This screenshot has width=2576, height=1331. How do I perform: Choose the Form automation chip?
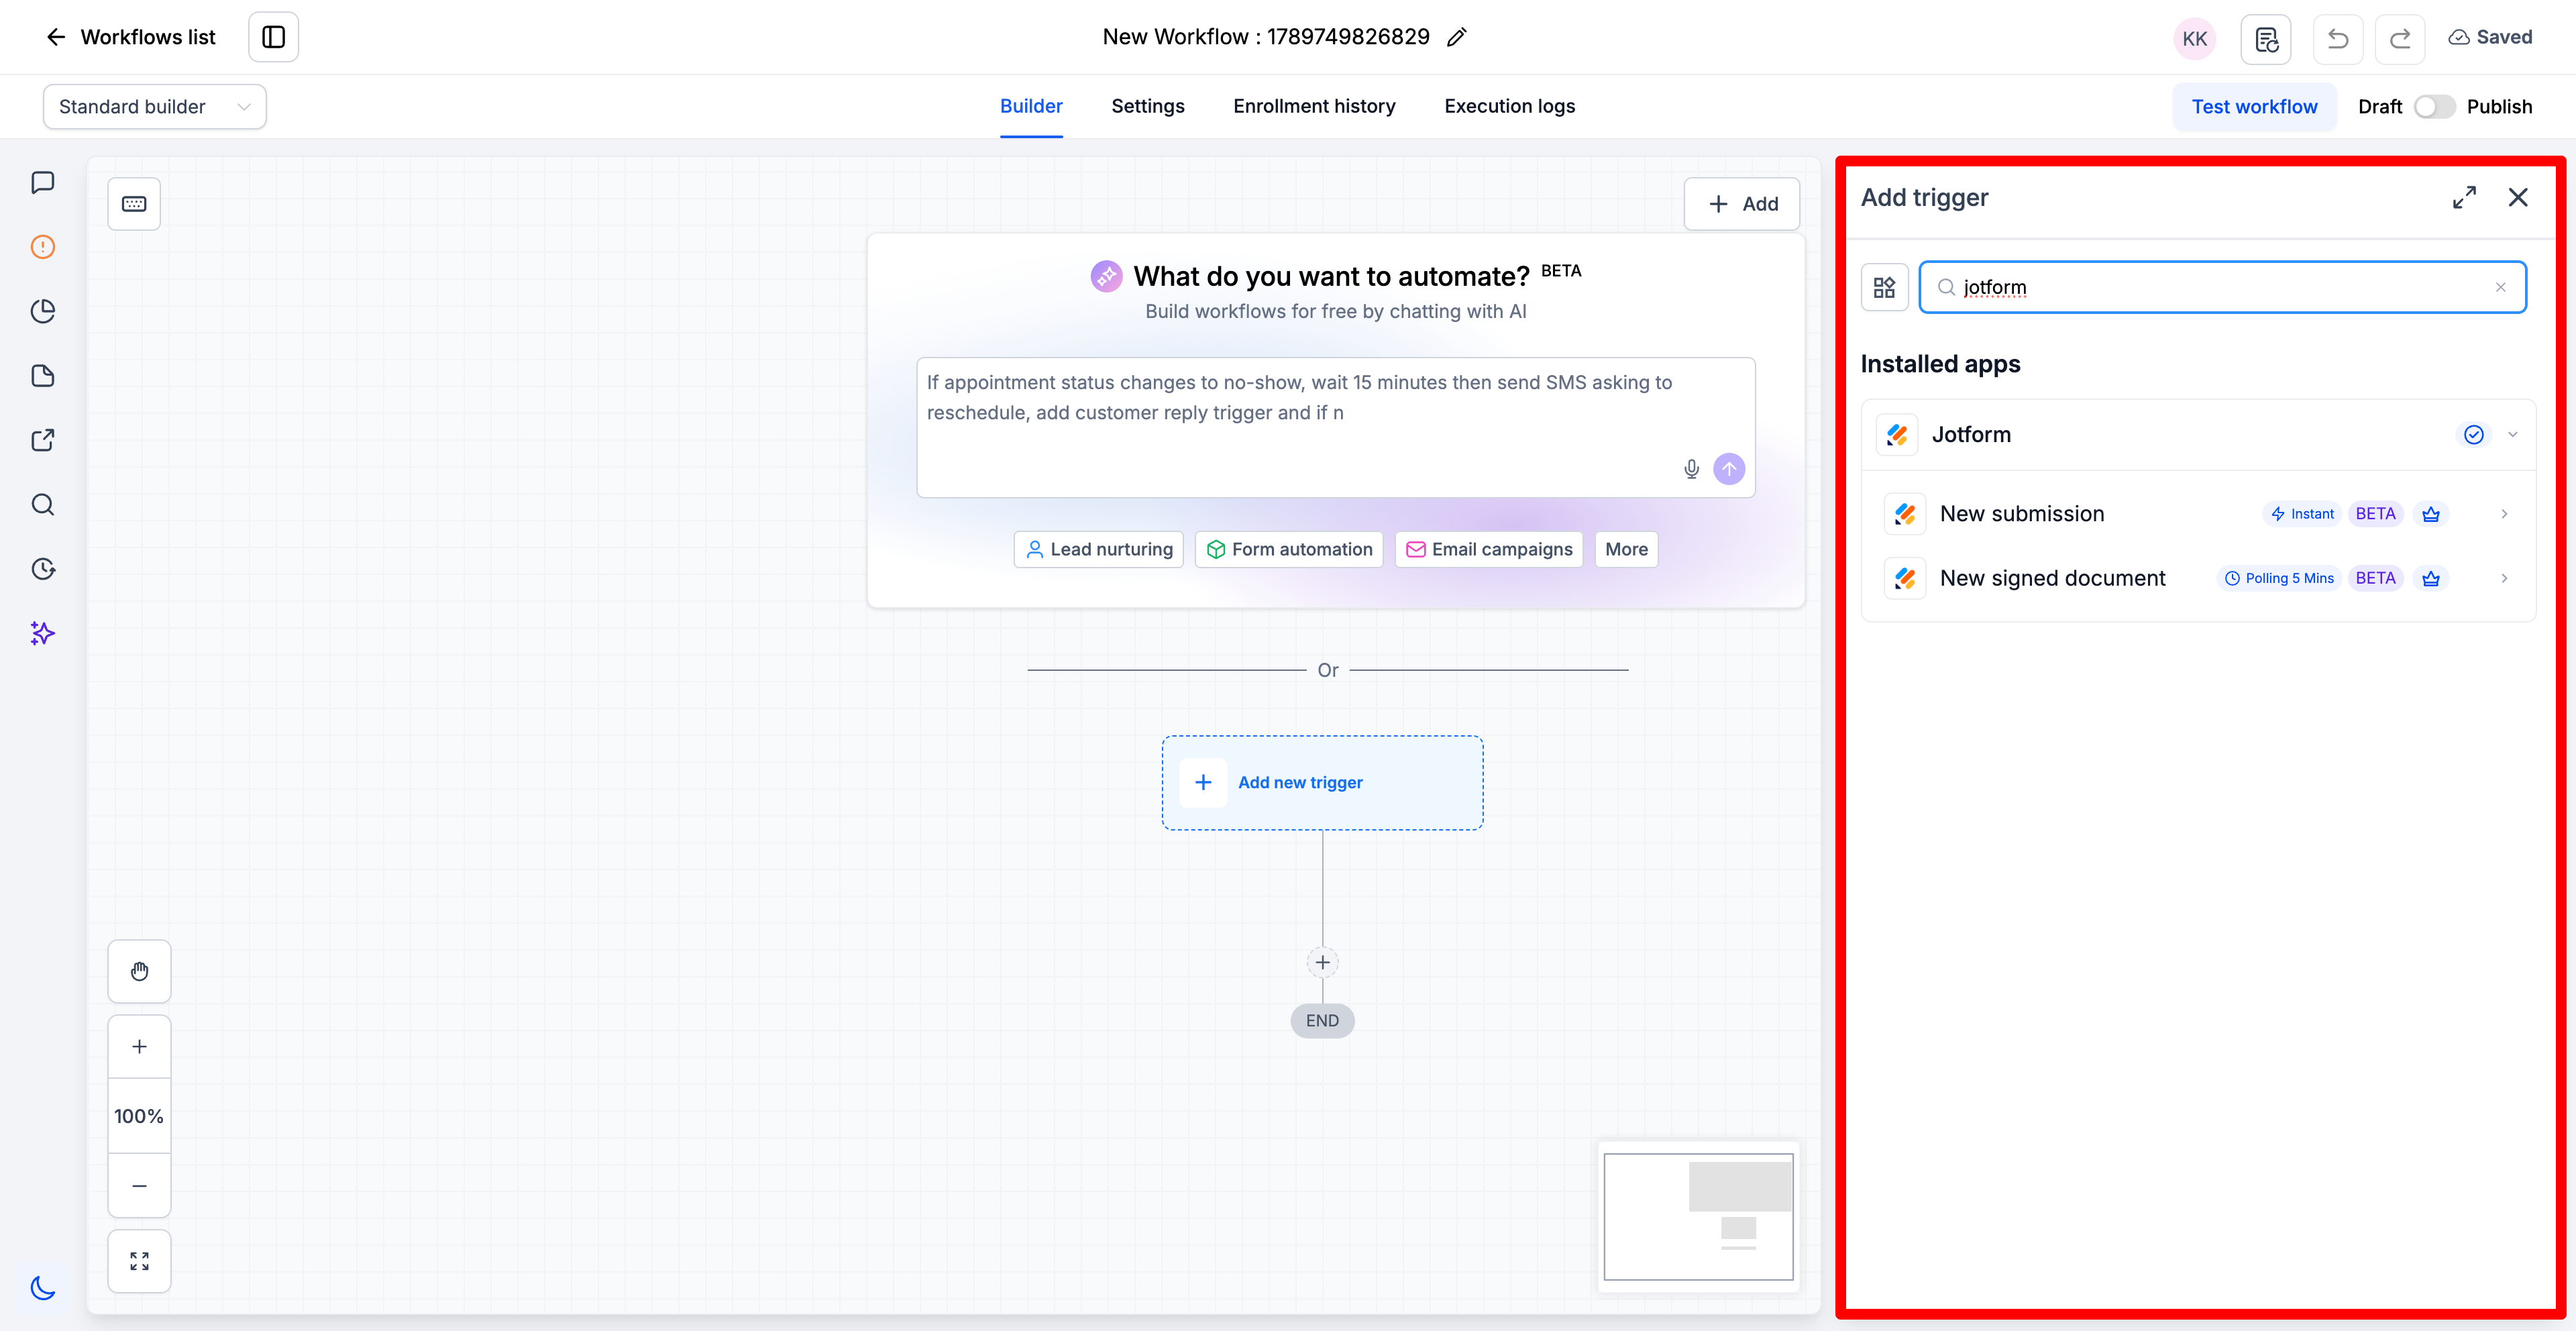click(1289, 550)
